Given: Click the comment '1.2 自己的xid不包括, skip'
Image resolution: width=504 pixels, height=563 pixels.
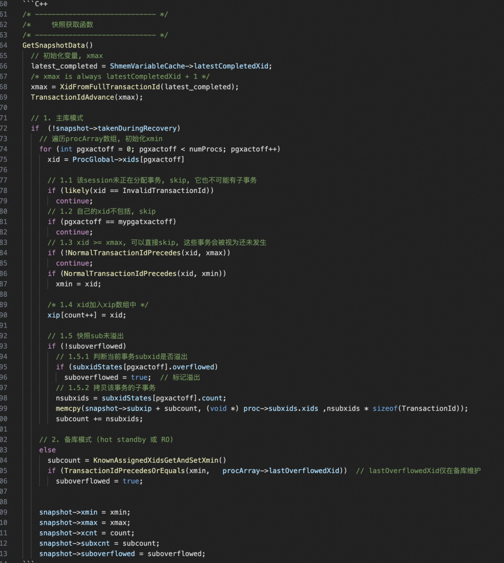Looking at the screenshot, I should pos(102,212).
